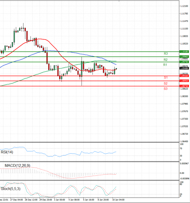This screenshot has height=203, width=190.
Task: Click the S3 support label
Action: [166, 89]
